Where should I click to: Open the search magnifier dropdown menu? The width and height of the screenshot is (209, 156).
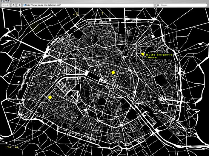click(158, 5)
